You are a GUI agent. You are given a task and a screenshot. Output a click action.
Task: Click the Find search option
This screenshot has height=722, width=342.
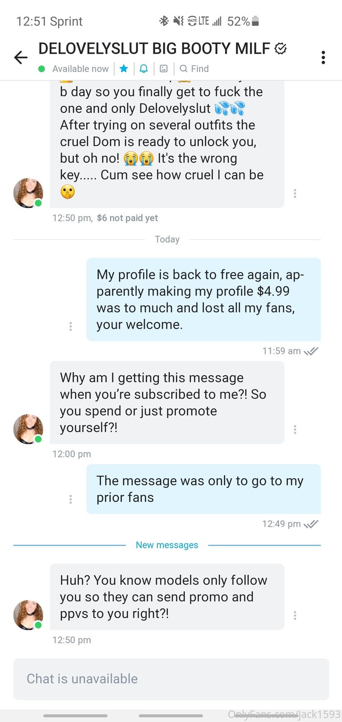point(194,69)
